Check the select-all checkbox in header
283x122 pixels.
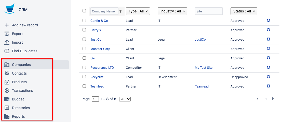(x=84, y=11)
